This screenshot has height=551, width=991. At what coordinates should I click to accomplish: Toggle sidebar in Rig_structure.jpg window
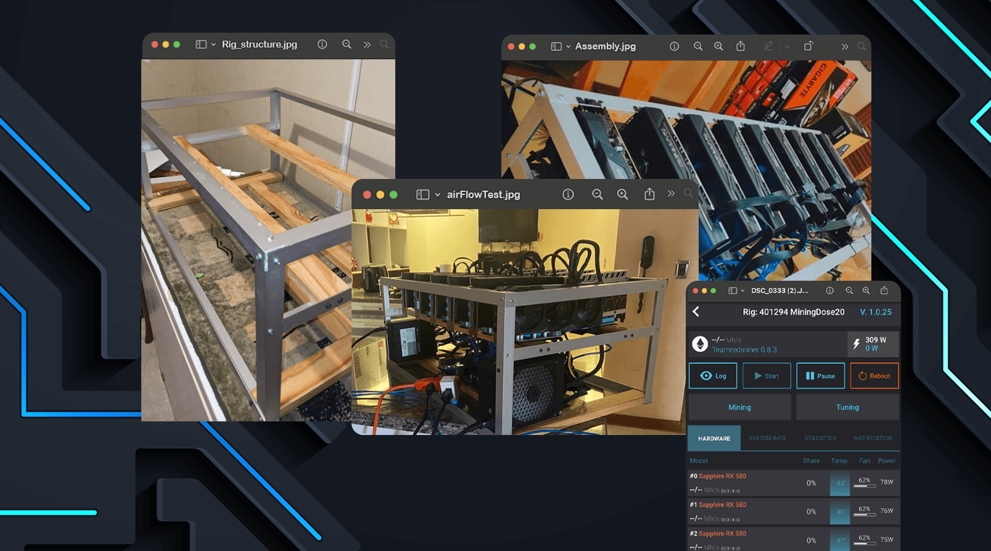(200, 44)
